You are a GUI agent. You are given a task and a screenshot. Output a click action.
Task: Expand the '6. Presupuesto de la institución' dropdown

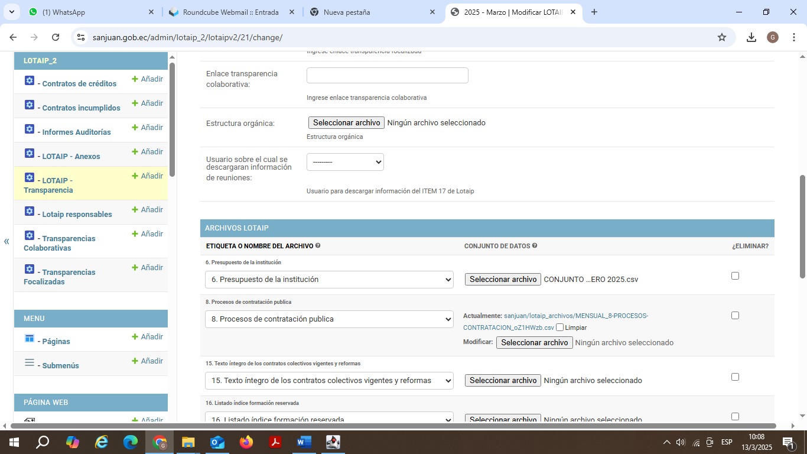(329, 280)
